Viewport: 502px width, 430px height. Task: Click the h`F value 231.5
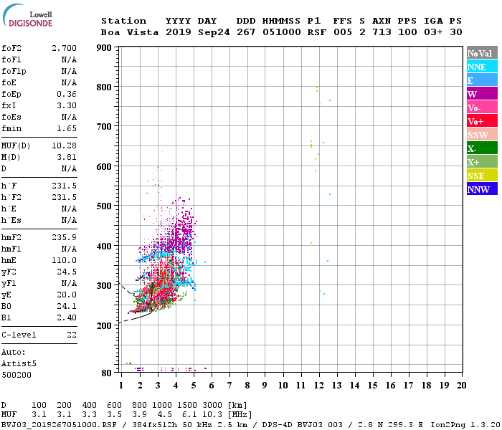click(64, 186)
